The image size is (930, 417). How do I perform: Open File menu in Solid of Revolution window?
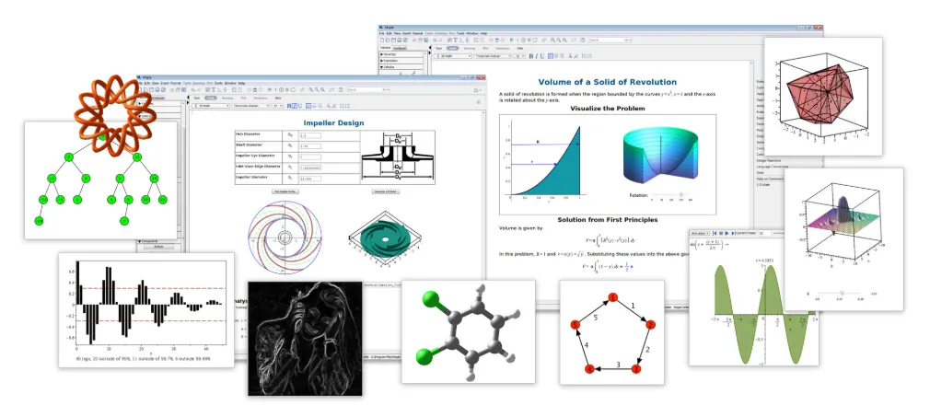[382, 33]
